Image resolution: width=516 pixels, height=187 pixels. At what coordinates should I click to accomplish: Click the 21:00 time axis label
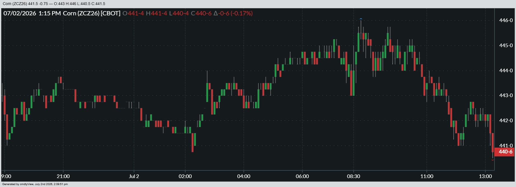(63, 176)
